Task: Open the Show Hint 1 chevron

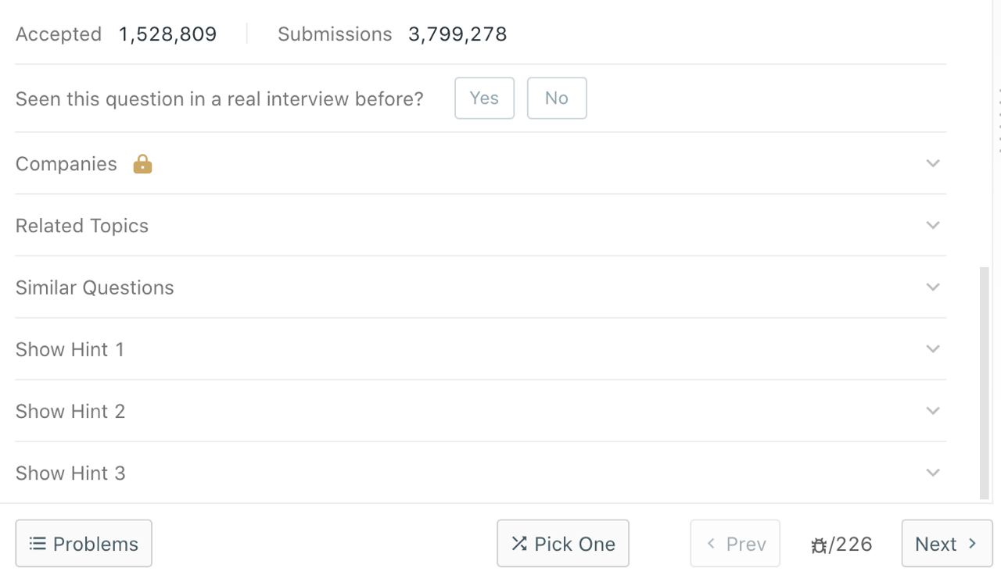Action: coord(933,348)
